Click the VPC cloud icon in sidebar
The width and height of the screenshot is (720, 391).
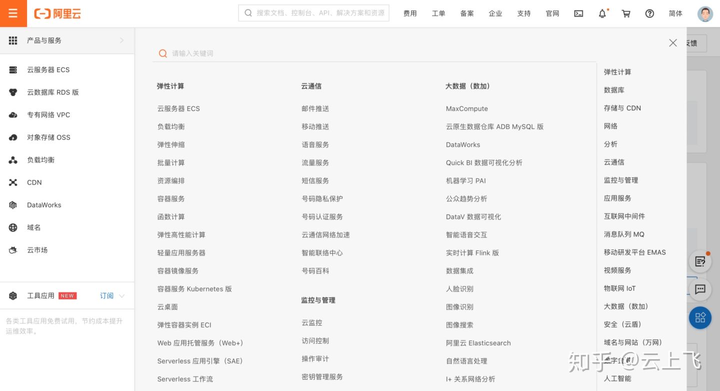(x=13, y=115)
